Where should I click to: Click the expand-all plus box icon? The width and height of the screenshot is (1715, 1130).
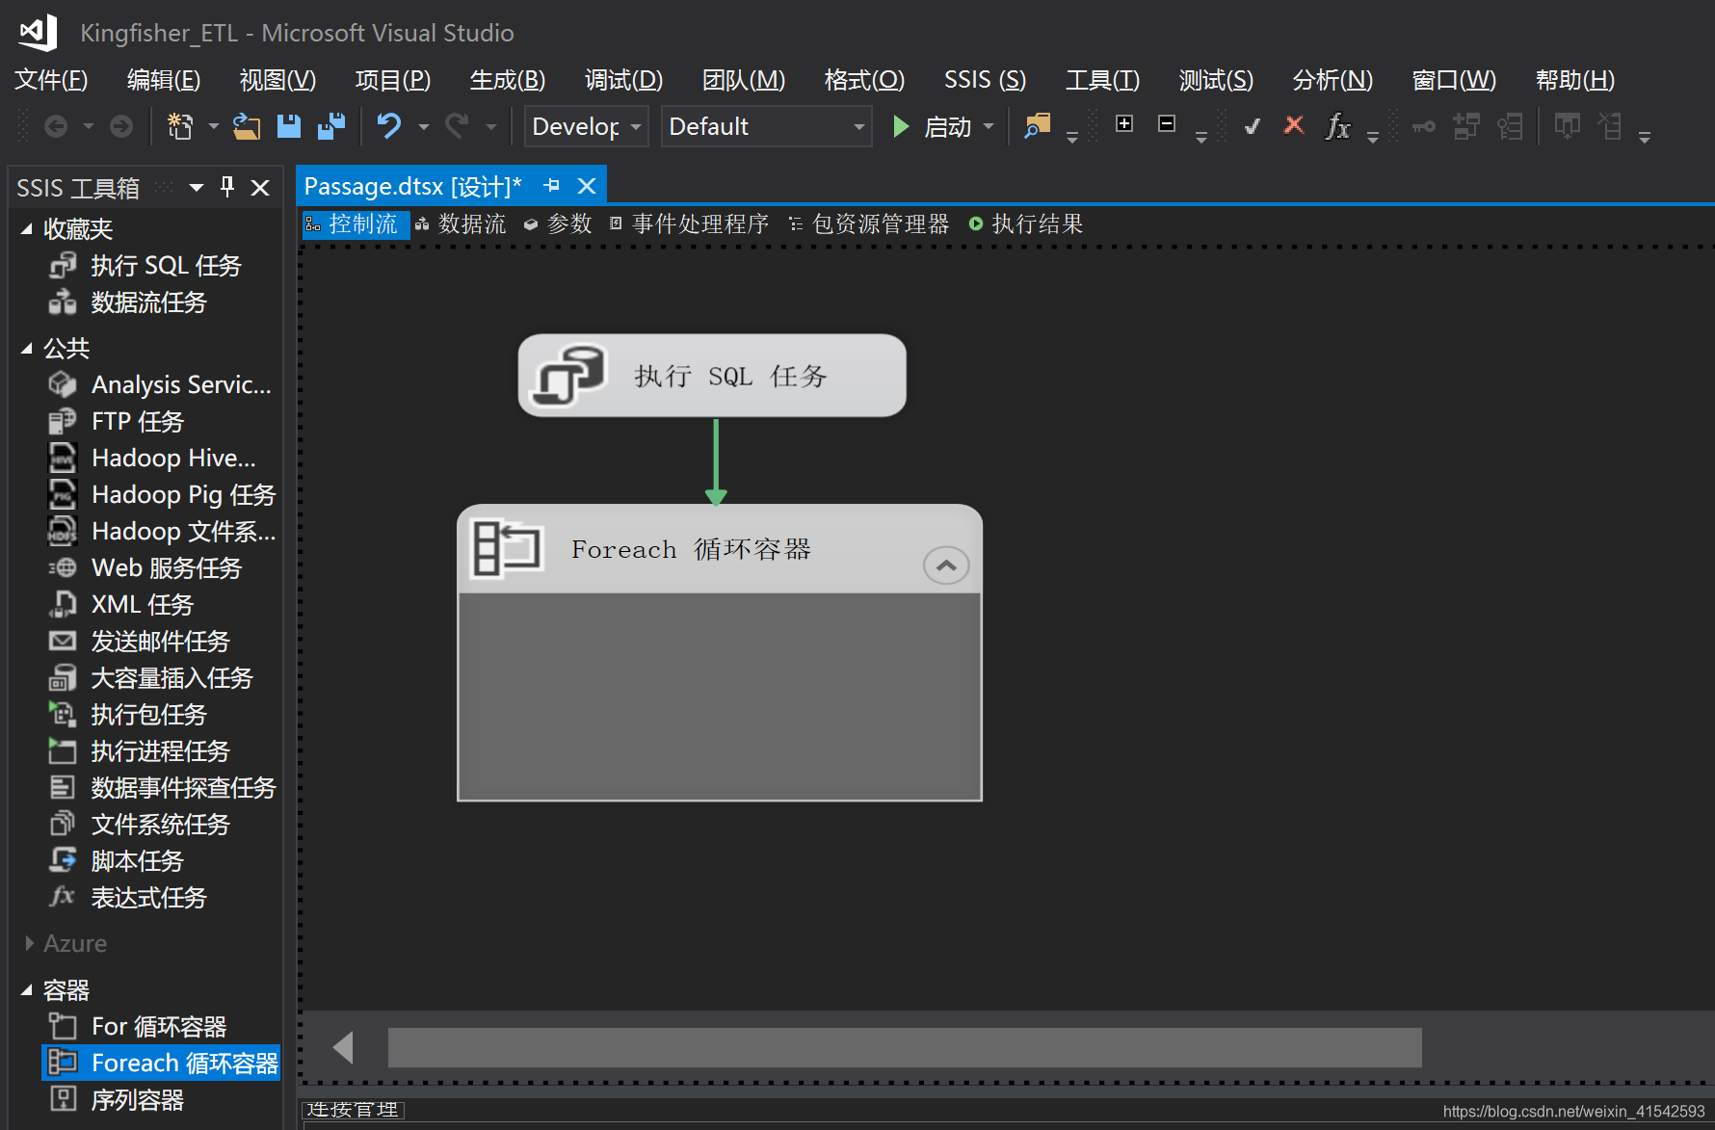1124,123
